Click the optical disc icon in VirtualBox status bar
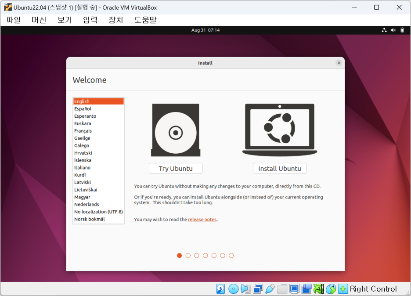 point(233,289)
